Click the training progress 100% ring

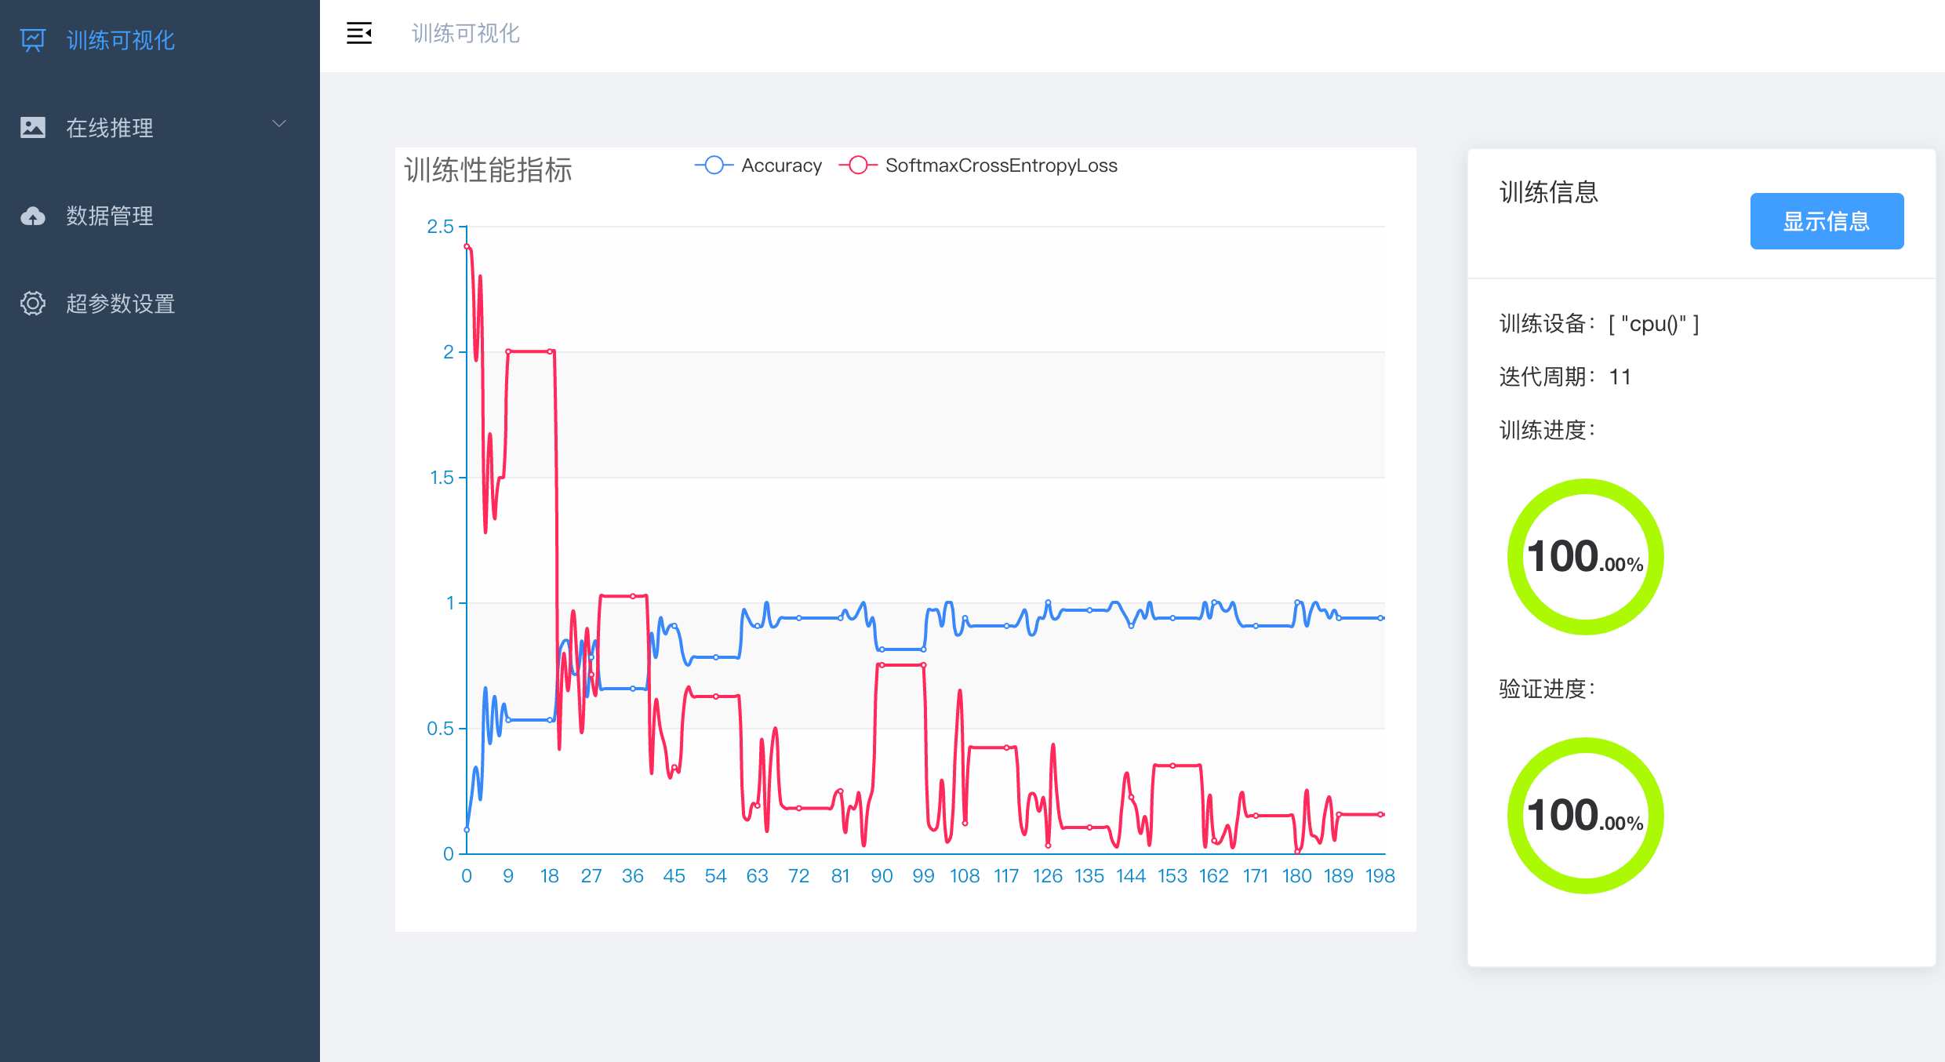point(1585,557)
